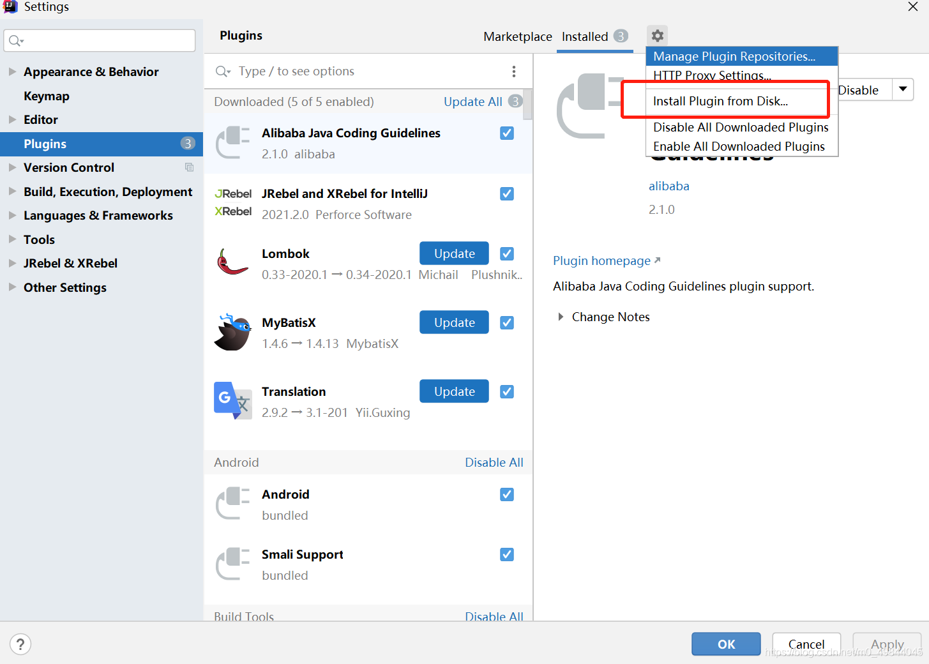Screen dimensions: 929x664
Task: Click the plugin list scrollbar thumb
Action: click(527, 104)
